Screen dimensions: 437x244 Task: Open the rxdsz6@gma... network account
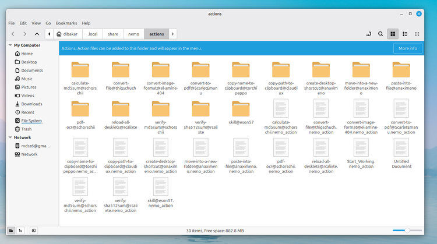36,146
